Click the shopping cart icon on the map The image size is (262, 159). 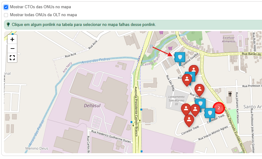[x=170, y=48]
